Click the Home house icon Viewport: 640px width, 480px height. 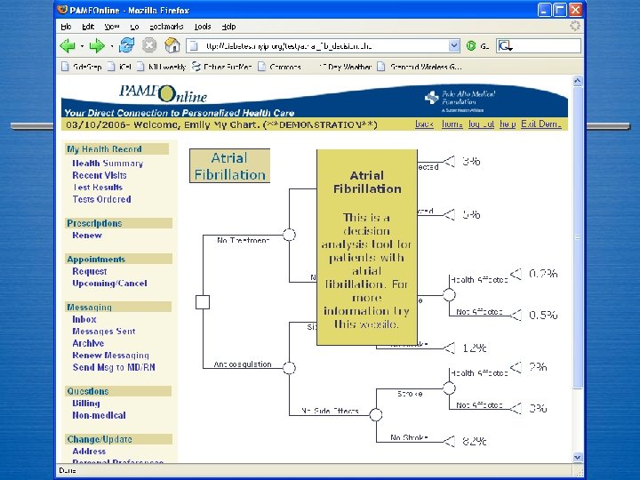click(x=172, y=45)
